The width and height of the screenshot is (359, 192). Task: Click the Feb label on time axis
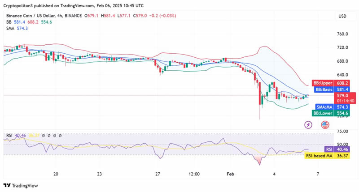[230, 174]
